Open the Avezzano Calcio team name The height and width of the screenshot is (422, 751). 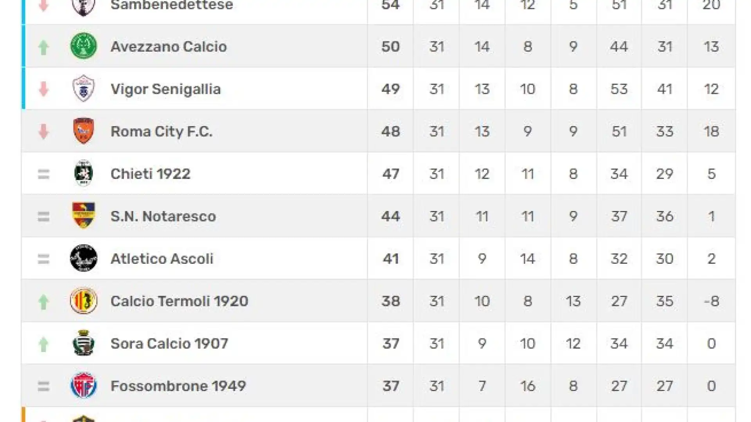click(x=169, y=46)
